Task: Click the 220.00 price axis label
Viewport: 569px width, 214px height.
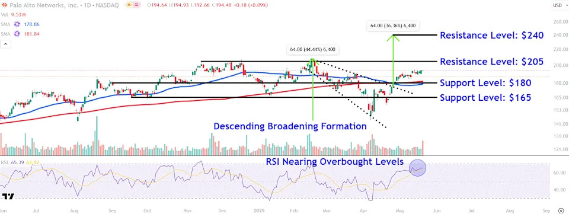Action: (x=561, y=49)
